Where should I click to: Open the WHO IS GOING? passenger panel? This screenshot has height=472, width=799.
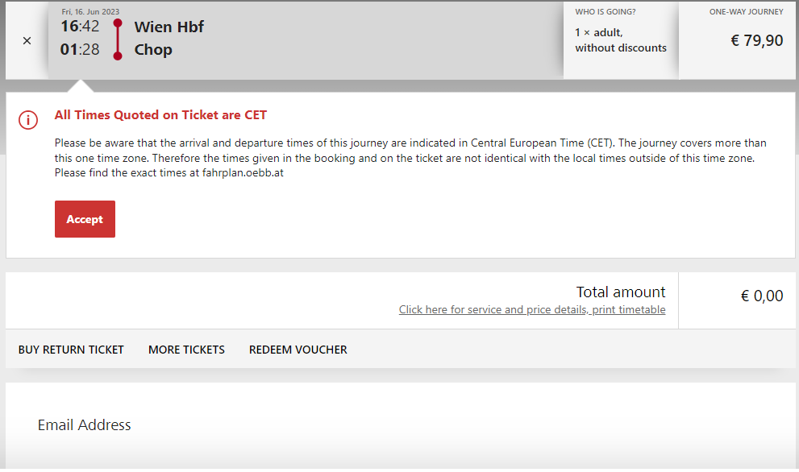620,40
